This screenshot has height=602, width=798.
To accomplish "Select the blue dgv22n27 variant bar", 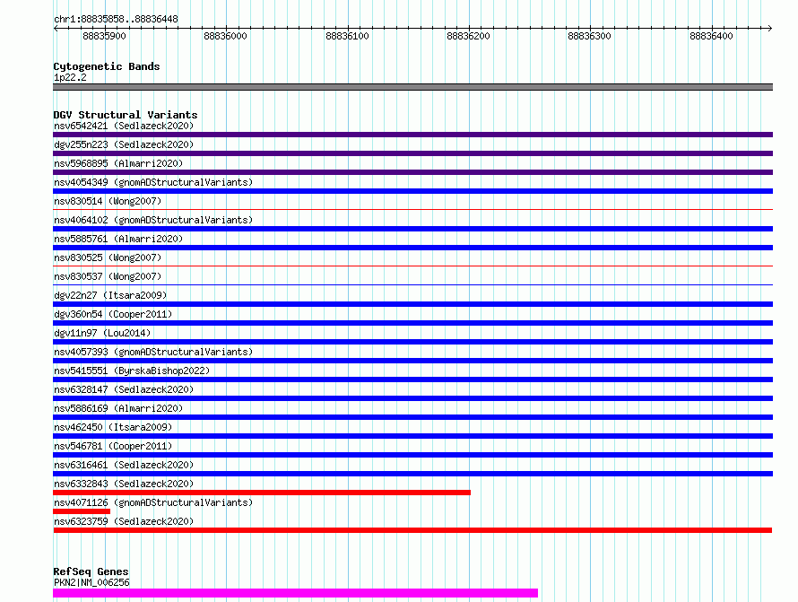I will click(x=412, y=304).
